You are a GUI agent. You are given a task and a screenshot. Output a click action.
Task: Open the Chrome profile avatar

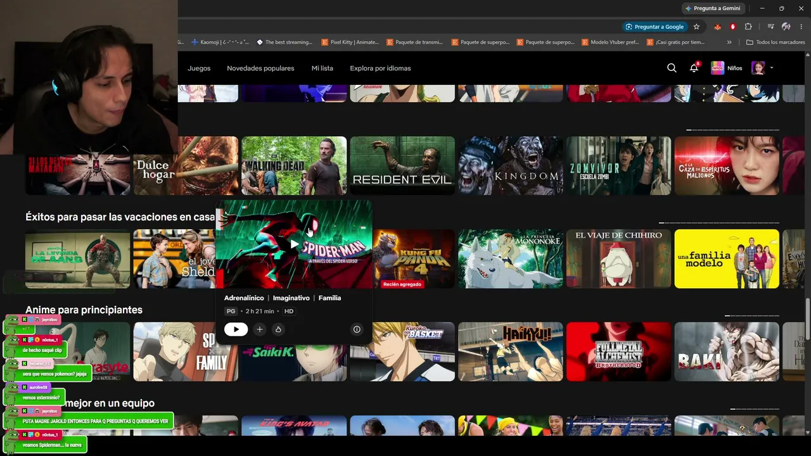tap(786, 27)
